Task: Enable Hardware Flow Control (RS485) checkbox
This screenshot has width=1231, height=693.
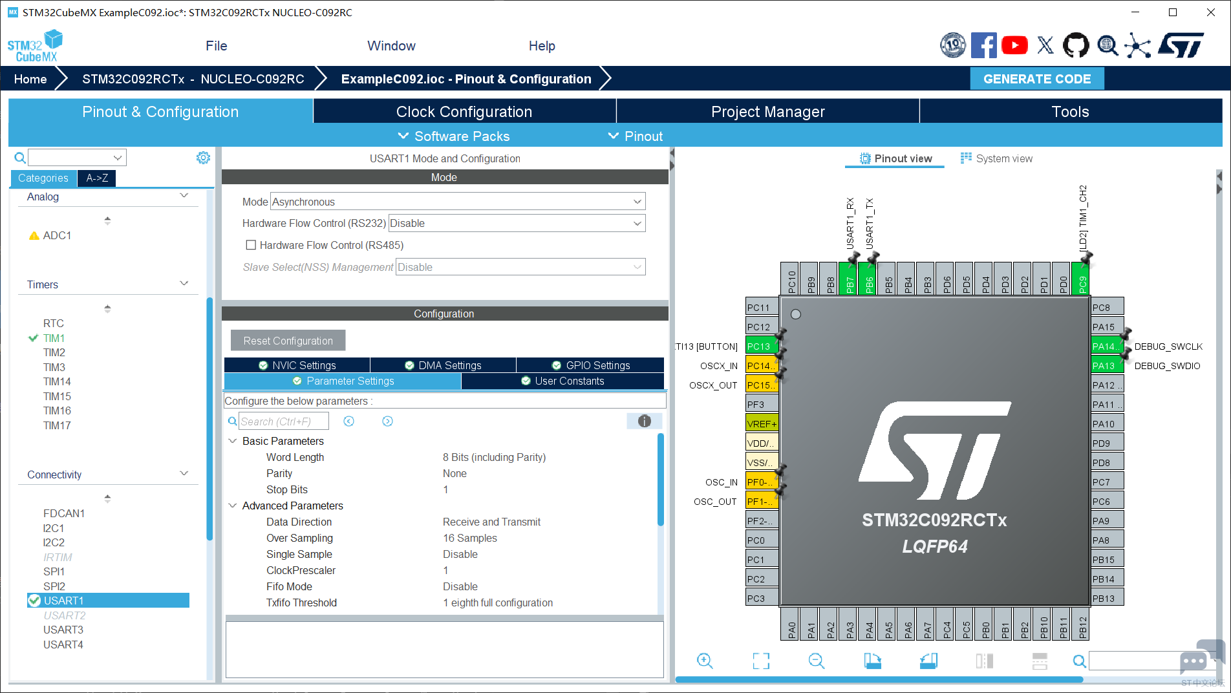Action: (251, 245)
